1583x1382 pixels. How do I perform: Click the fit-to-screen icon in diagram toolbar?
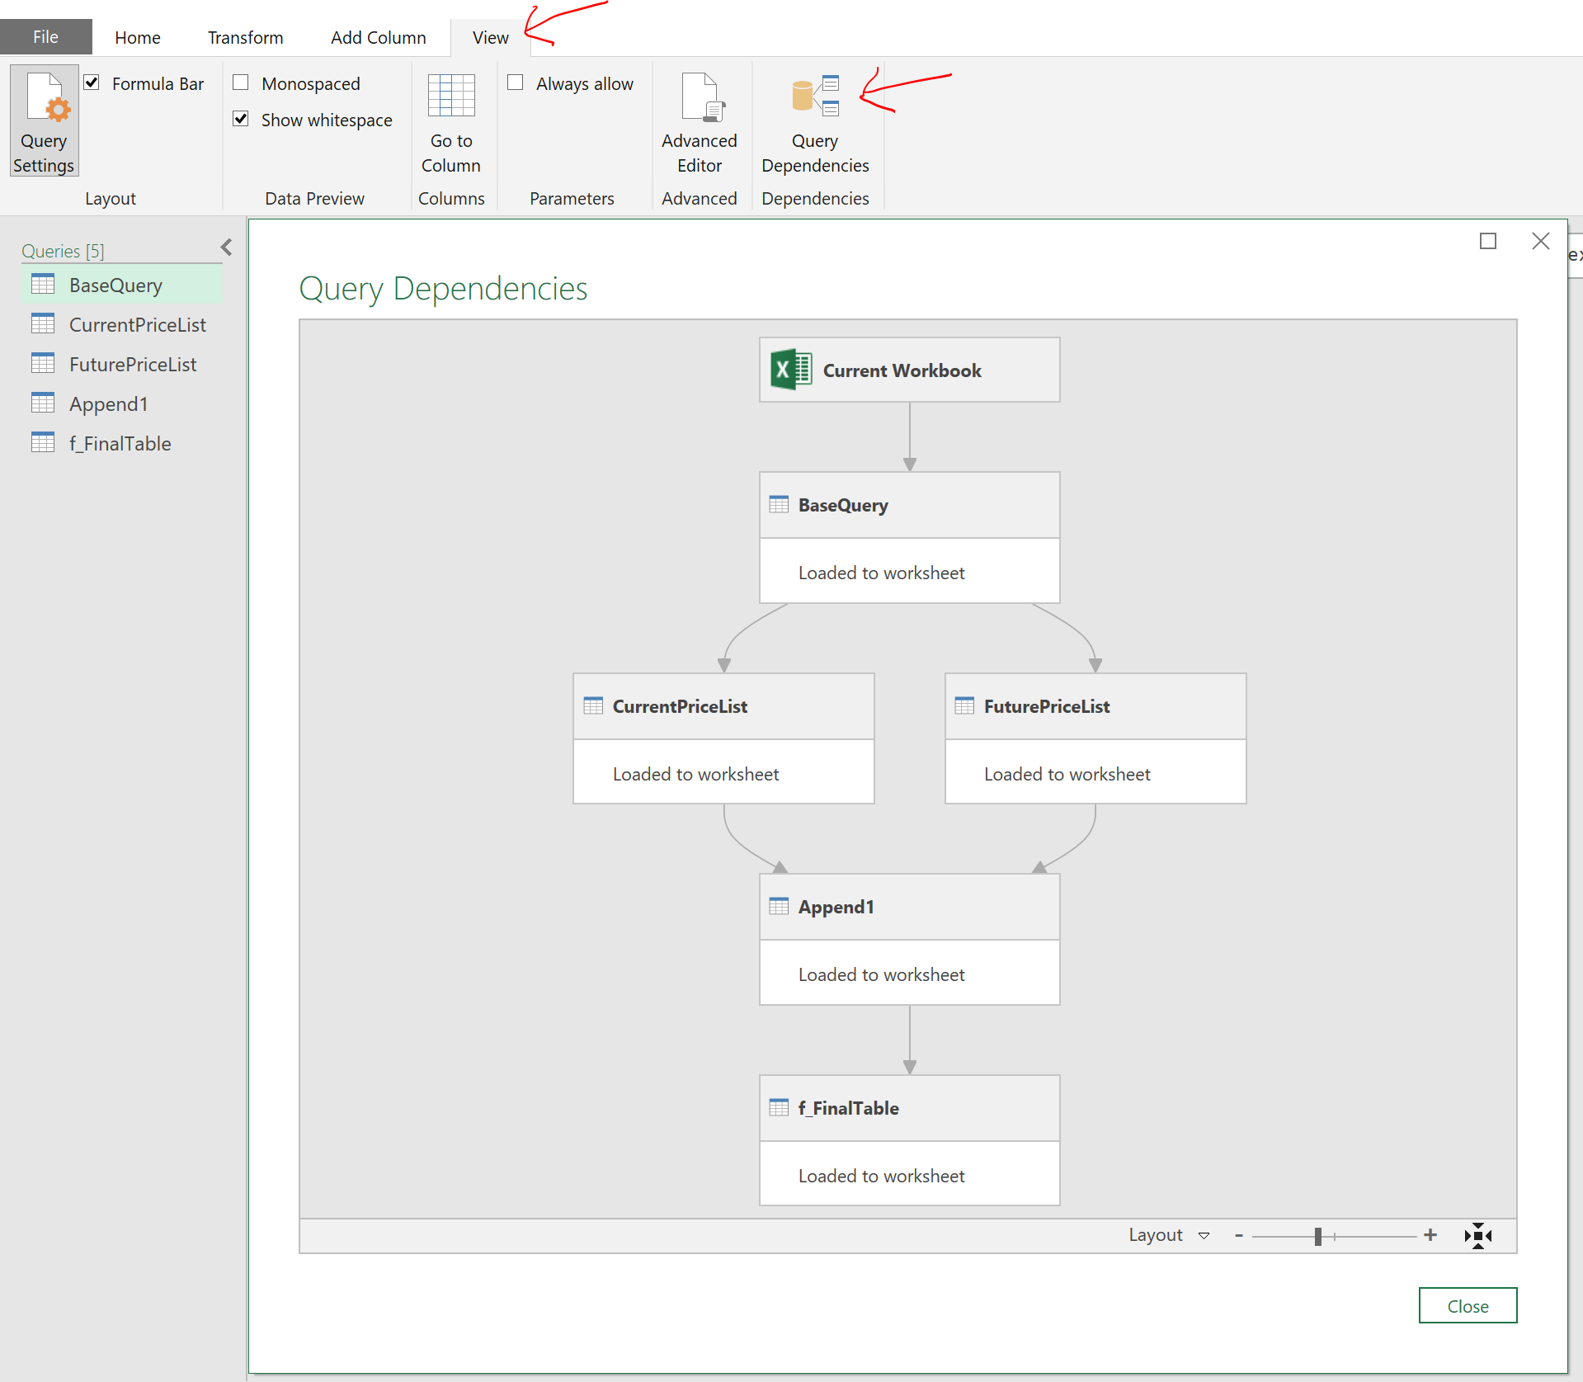pyautogui.click(x=1477, y=1235)
